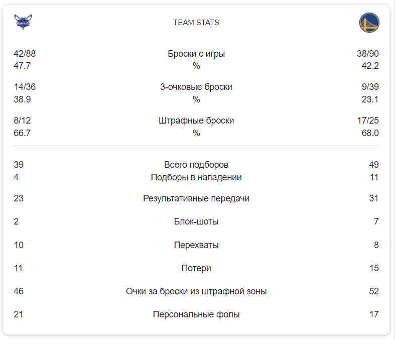Click the Персональные фолы label
This screenshot has height=340, width=395.
pyautogui.click(x=196, y=314)
